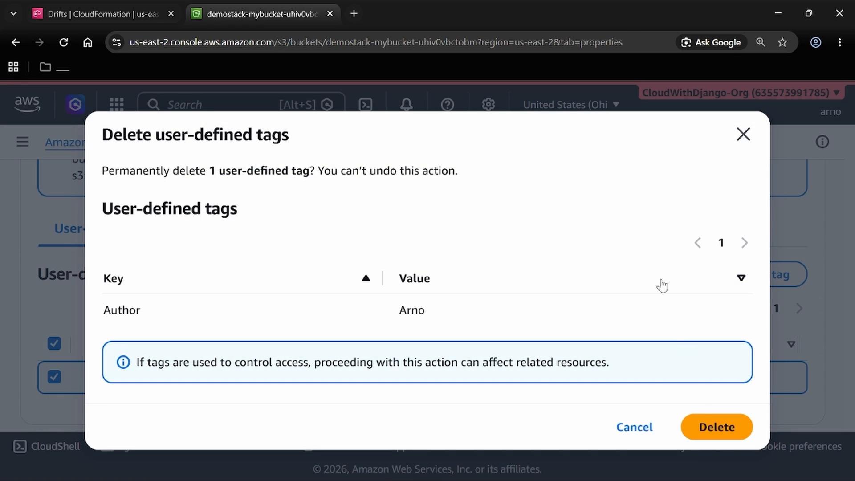Go to previous page in dialog pagination
The height and width of the screenshot is (481, 855).
point(698,243)
